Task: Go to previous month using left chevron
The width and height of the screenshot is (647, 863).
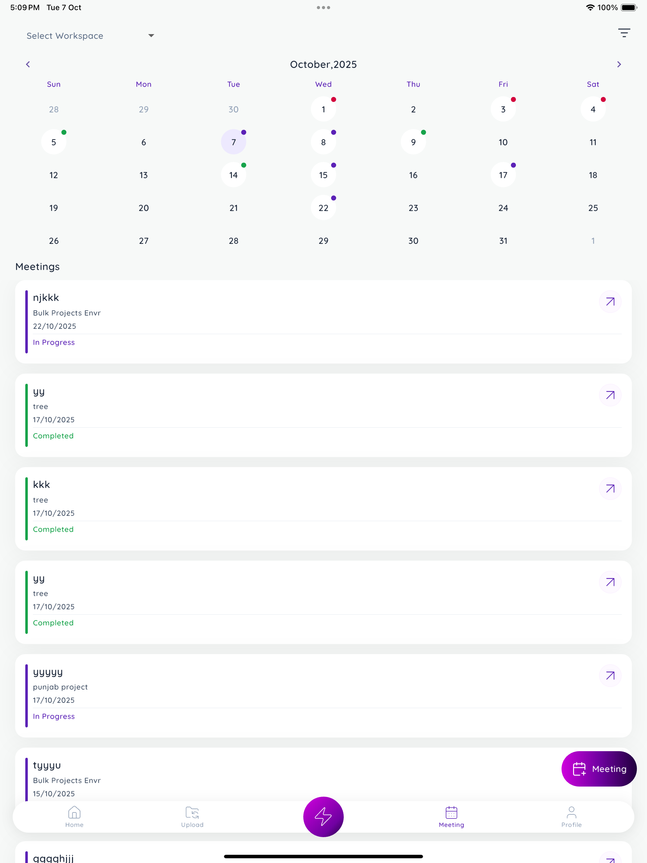Action: point(28,64)
